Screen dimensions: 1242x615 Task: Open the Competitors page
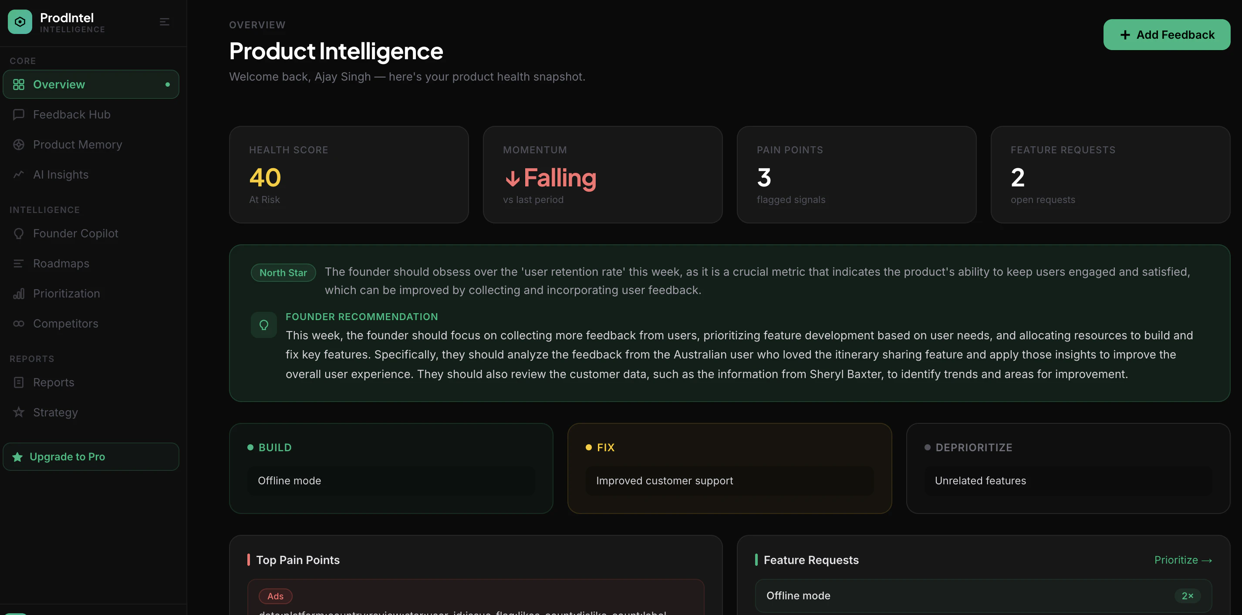91,324
